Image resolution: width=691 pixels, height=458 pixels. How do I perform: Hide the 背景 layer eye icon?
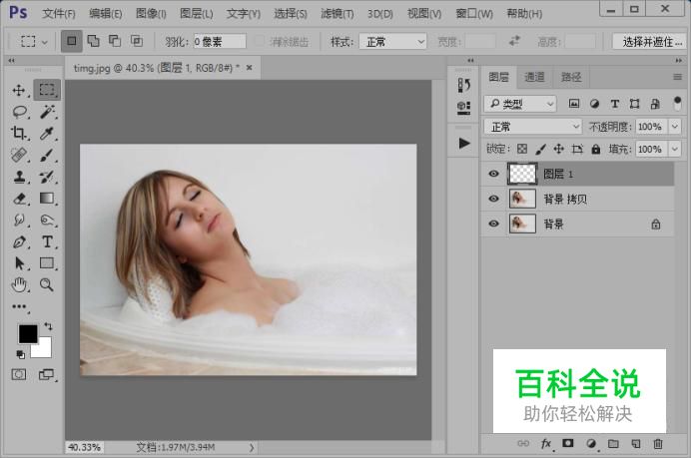click(492, 225)
